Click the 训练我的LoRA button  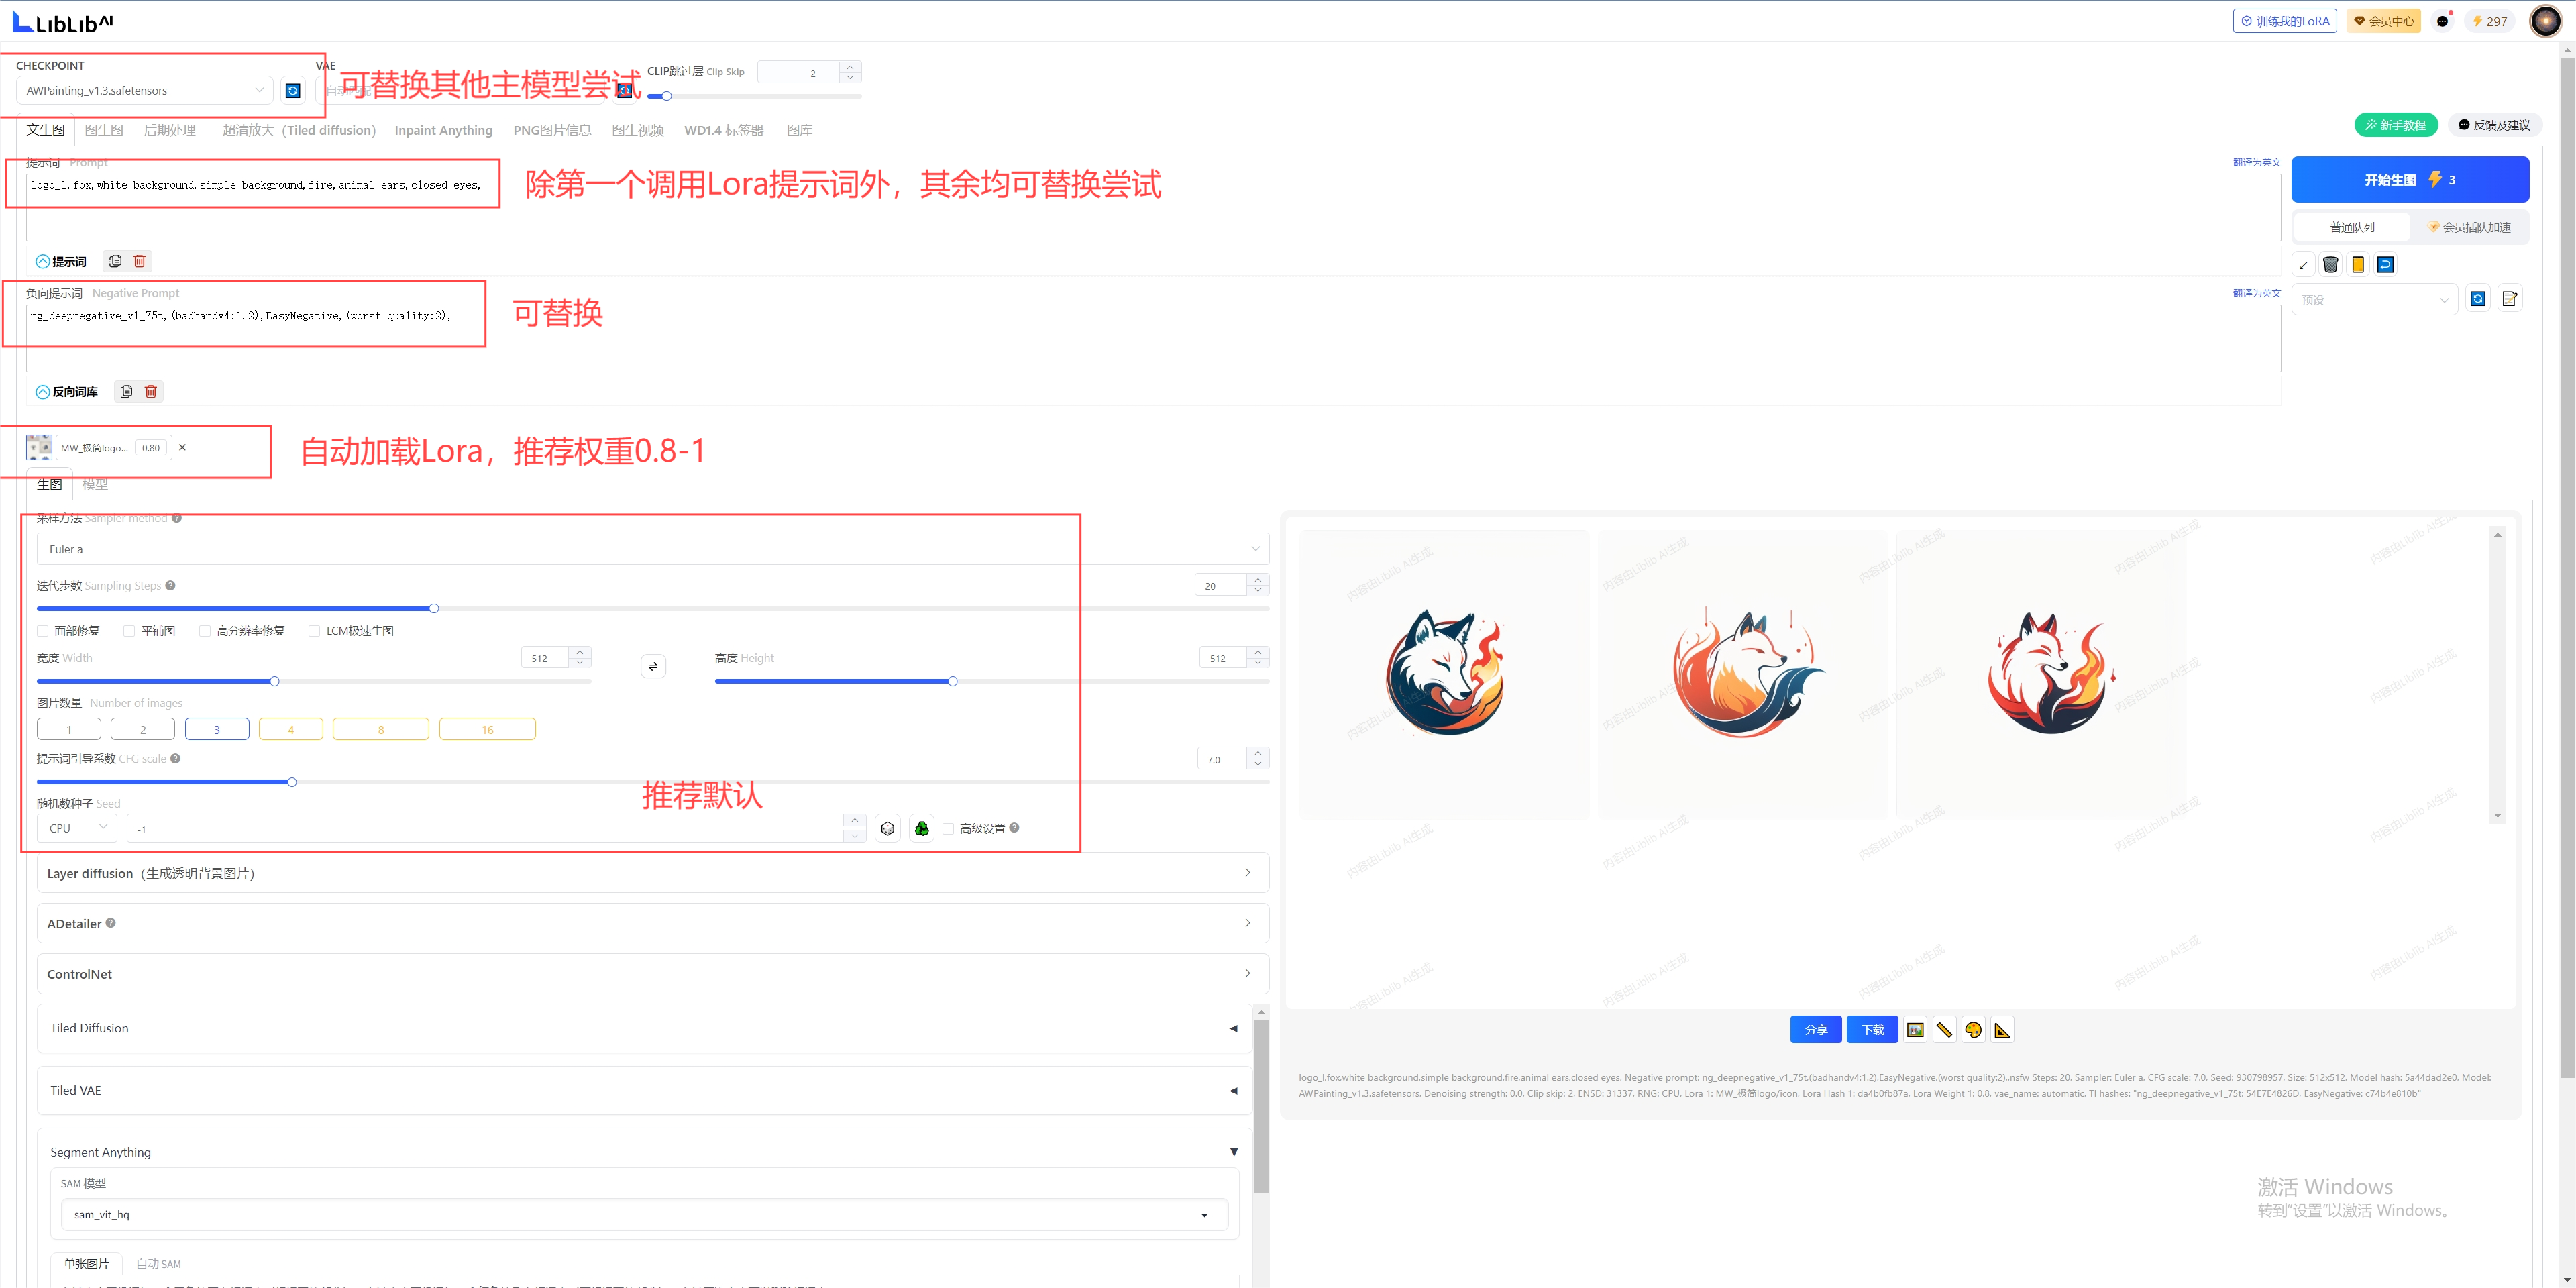click(x=2285, y=21)
